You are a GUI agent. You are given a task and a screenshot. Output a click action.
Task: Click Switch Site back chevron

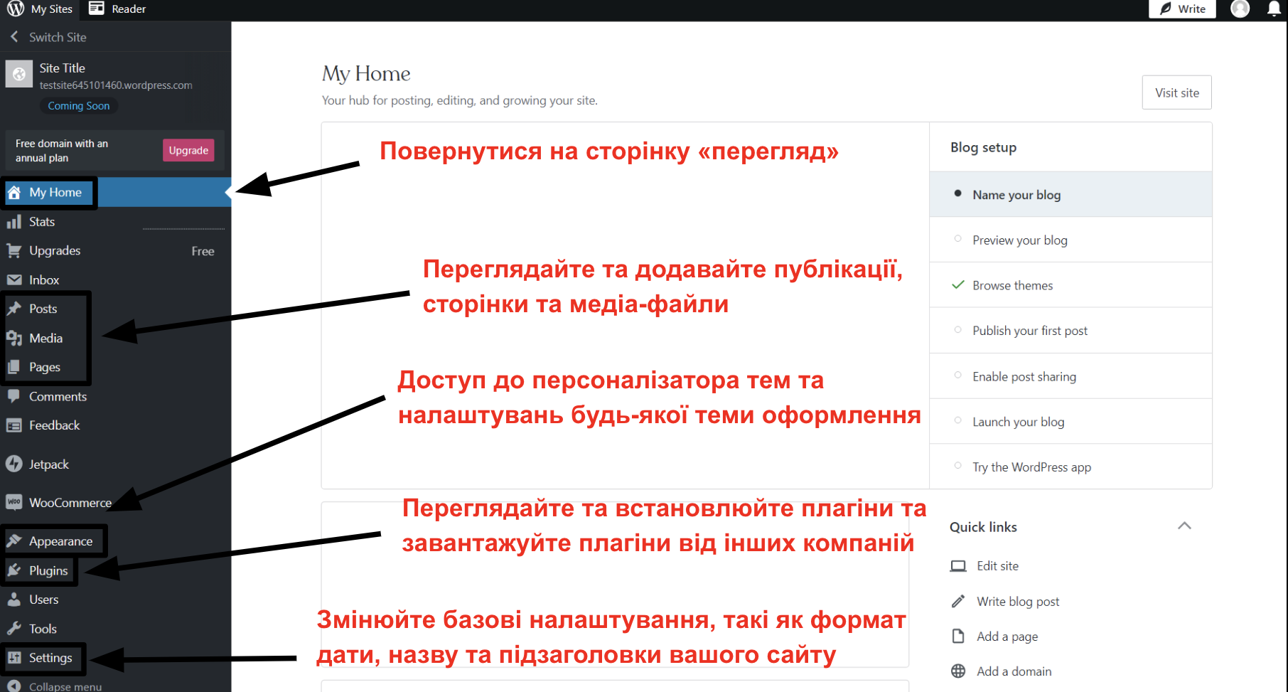(x=14, y=37)
